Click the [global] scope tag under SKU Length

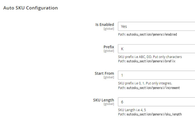[x=109, y=104]
